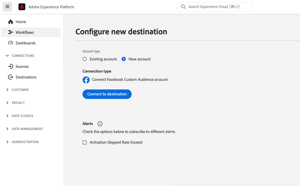Click the Adobe Experience Platform title

point(51,7)
